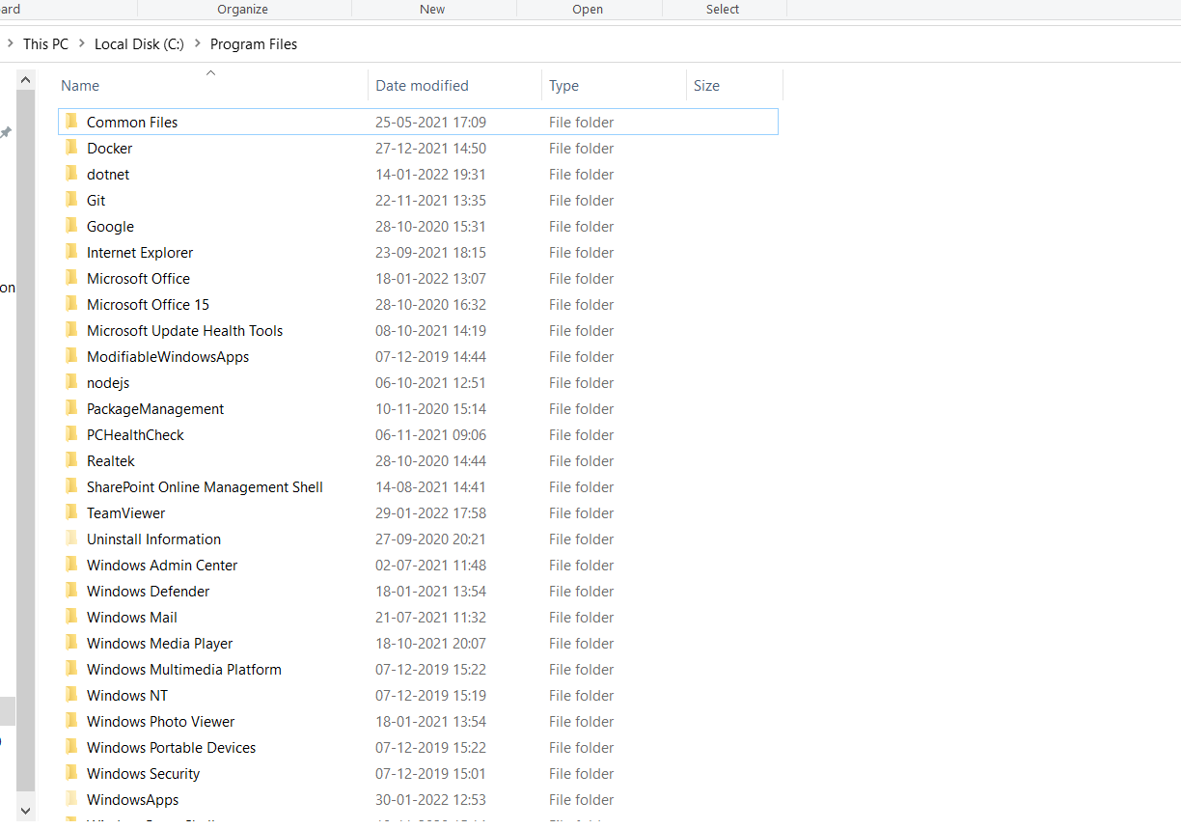Click the SharePoint Online Management Shell folder icon

click(x=71, y=486)
